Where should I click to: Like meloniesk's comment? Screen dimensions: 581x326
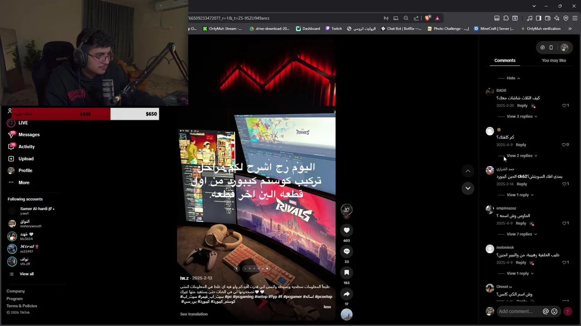click(565, 263)
